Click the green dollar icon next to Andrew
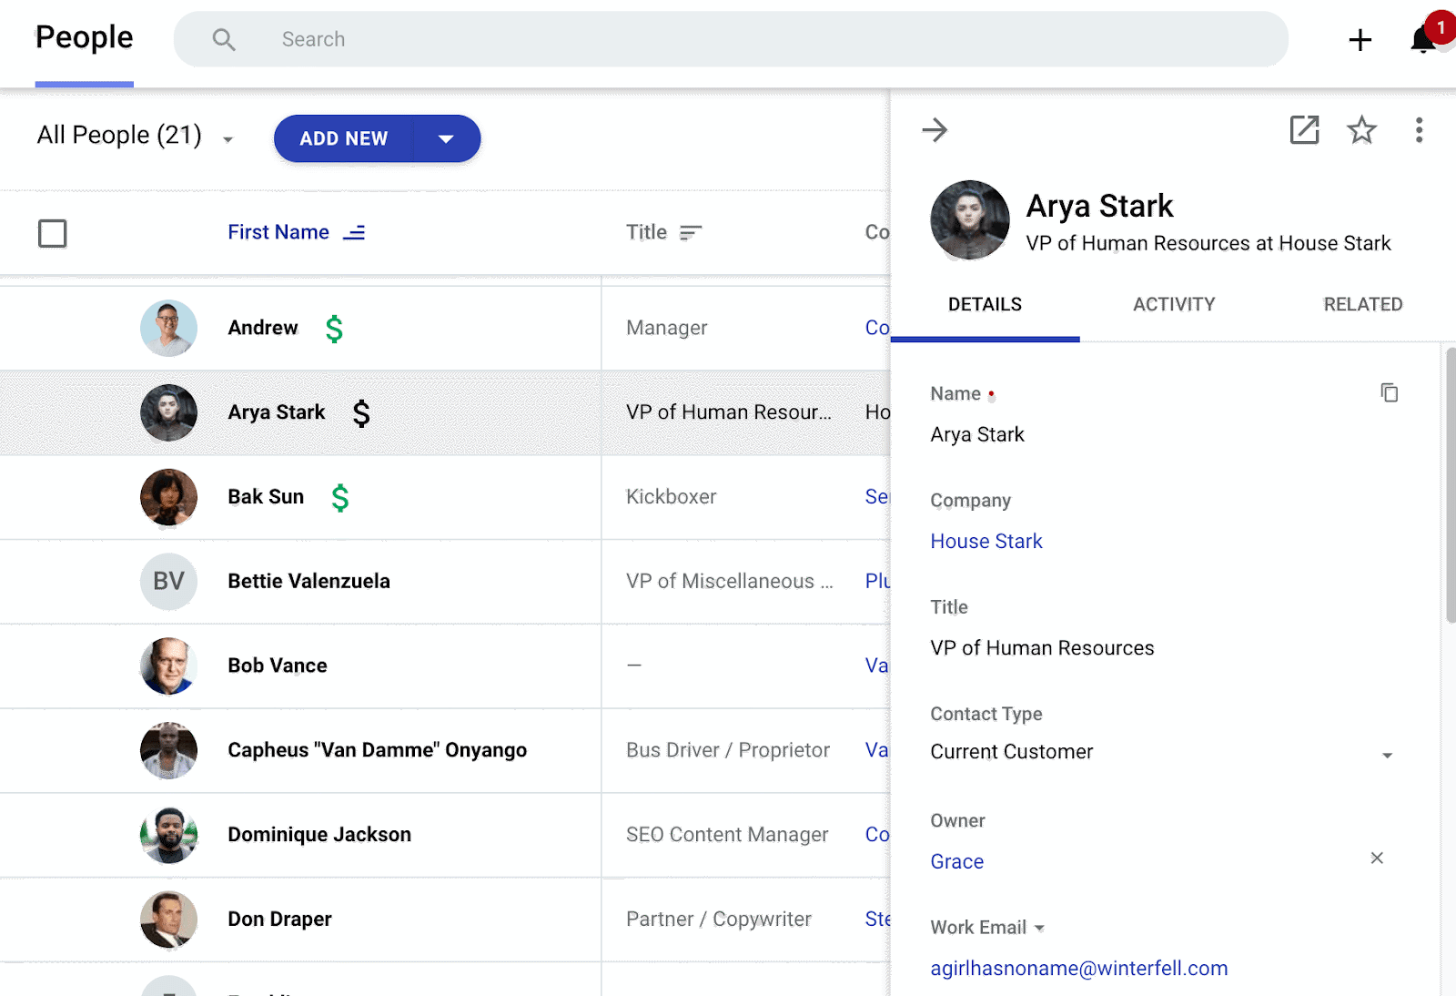The image size is (1456, 996). (x=334, y=328)
